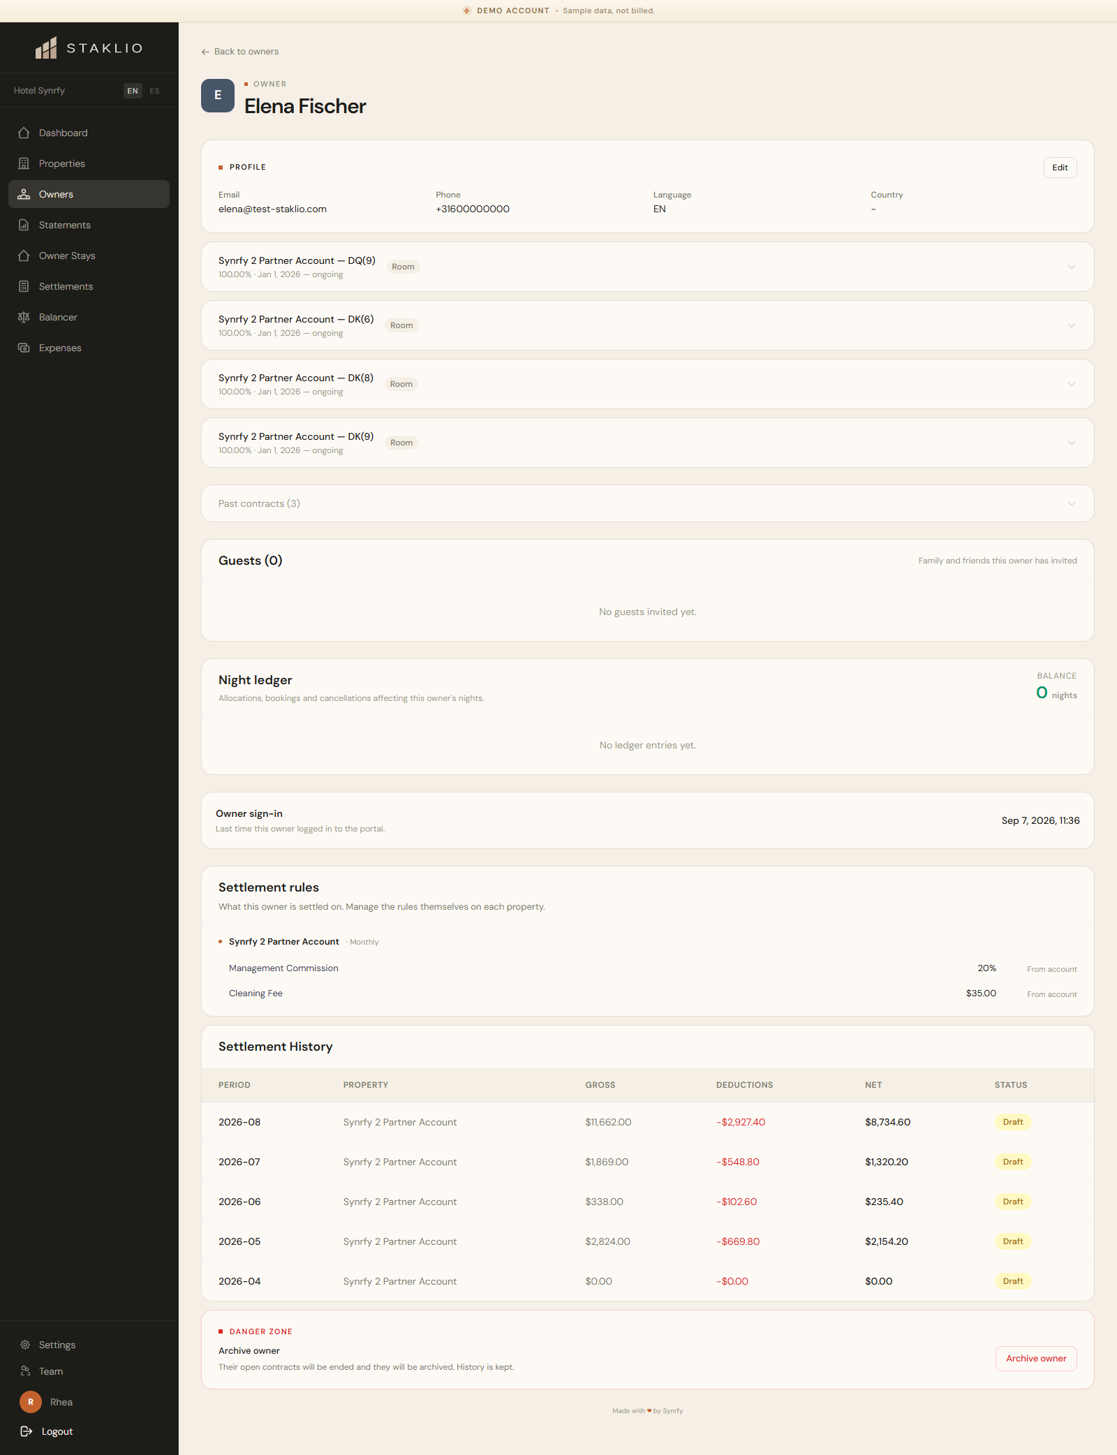Click Cleaning Fee rule row
The height and width of the screenshot is (1455, 1117).
pos(647,994)
